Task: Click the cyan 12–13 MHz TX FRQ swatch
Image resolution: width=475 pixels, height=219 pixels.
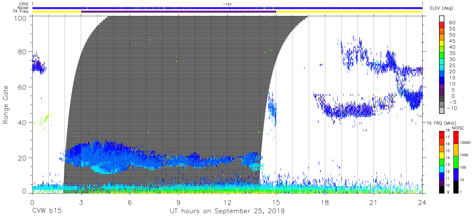Action: pos(441,169)
